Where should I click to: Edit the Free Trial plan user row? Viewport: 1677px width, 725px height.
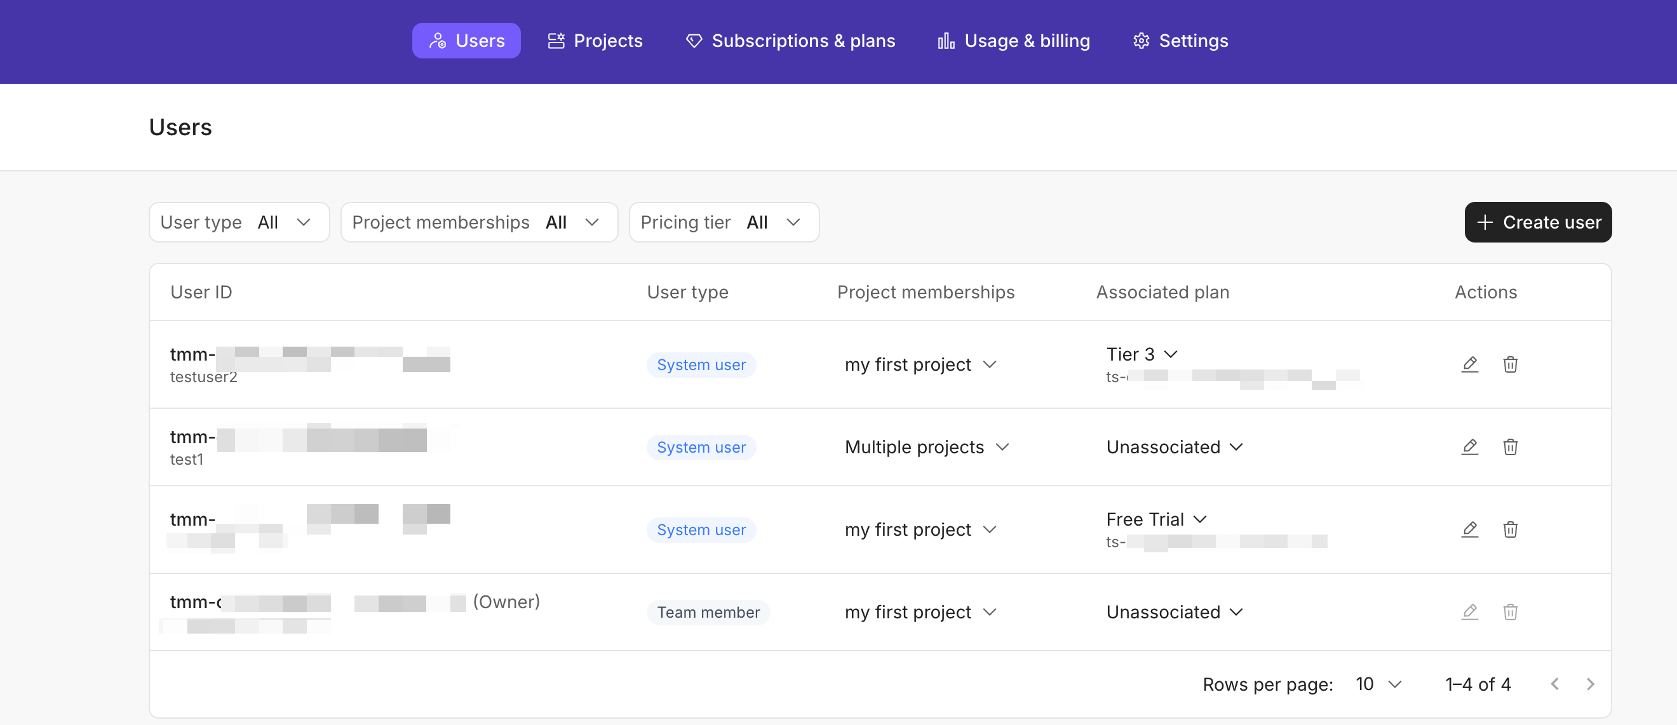tap(1469, 529)
